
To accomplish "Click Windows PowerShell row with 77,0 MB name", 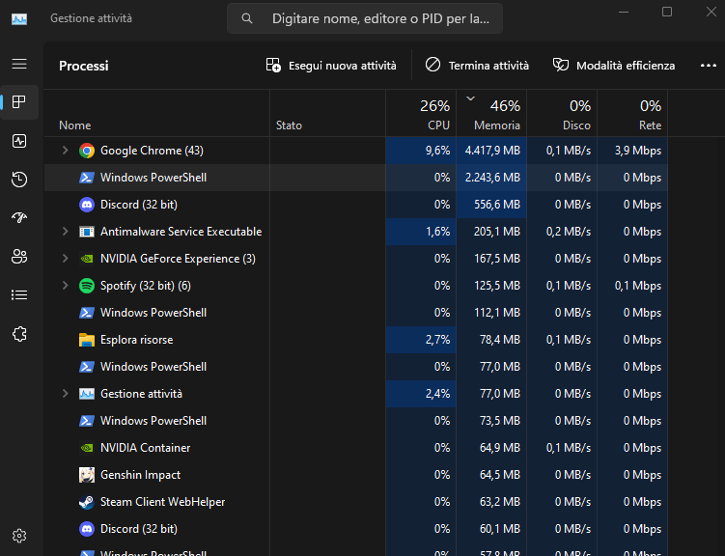I will pos(153,367).
